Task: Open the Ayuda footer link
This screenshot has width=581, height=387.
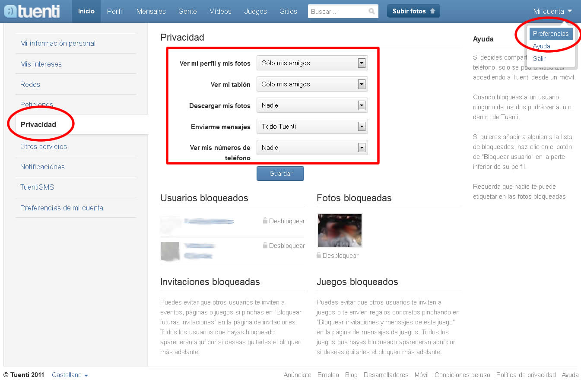Action: [x=570, y=375]
